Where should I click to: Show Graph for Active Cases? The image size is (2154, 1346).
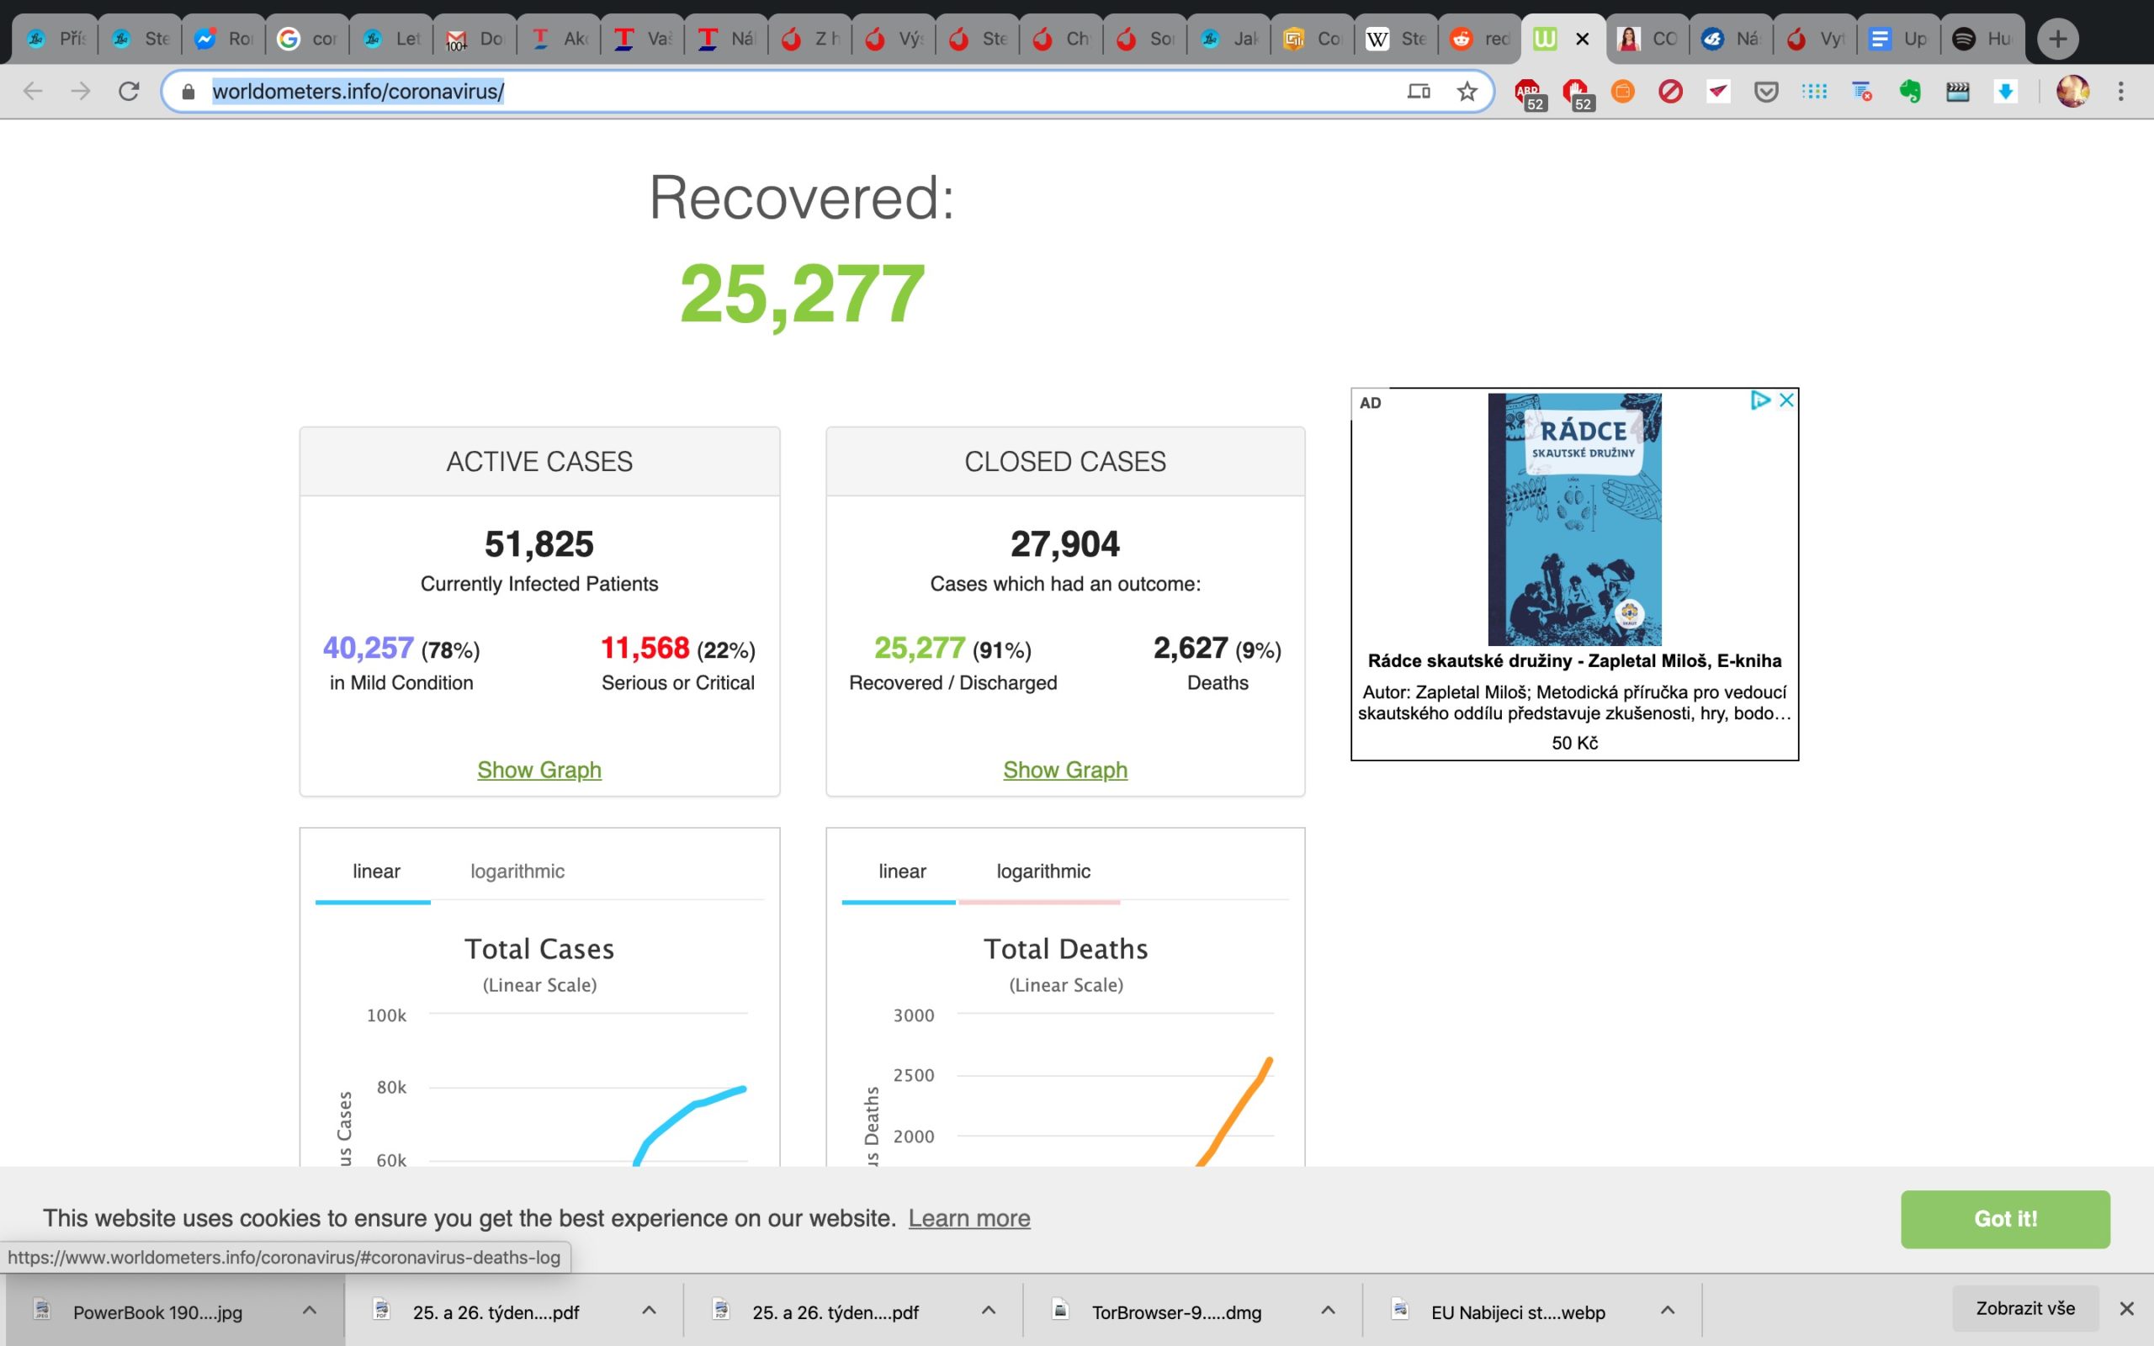539,770
